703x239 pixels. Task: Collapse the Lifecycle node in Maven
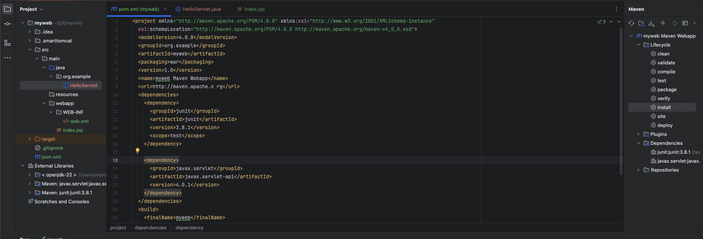pos(639,45)
